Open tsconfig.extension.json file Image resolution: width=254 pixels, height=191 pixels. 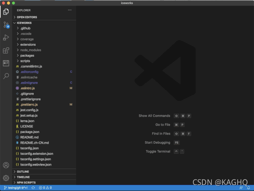click(x=44, y=154)
